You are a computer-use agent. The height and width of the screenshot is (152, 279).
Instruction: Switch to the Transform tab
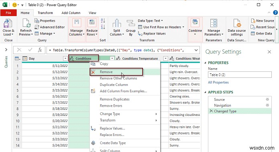click(45, 13)
